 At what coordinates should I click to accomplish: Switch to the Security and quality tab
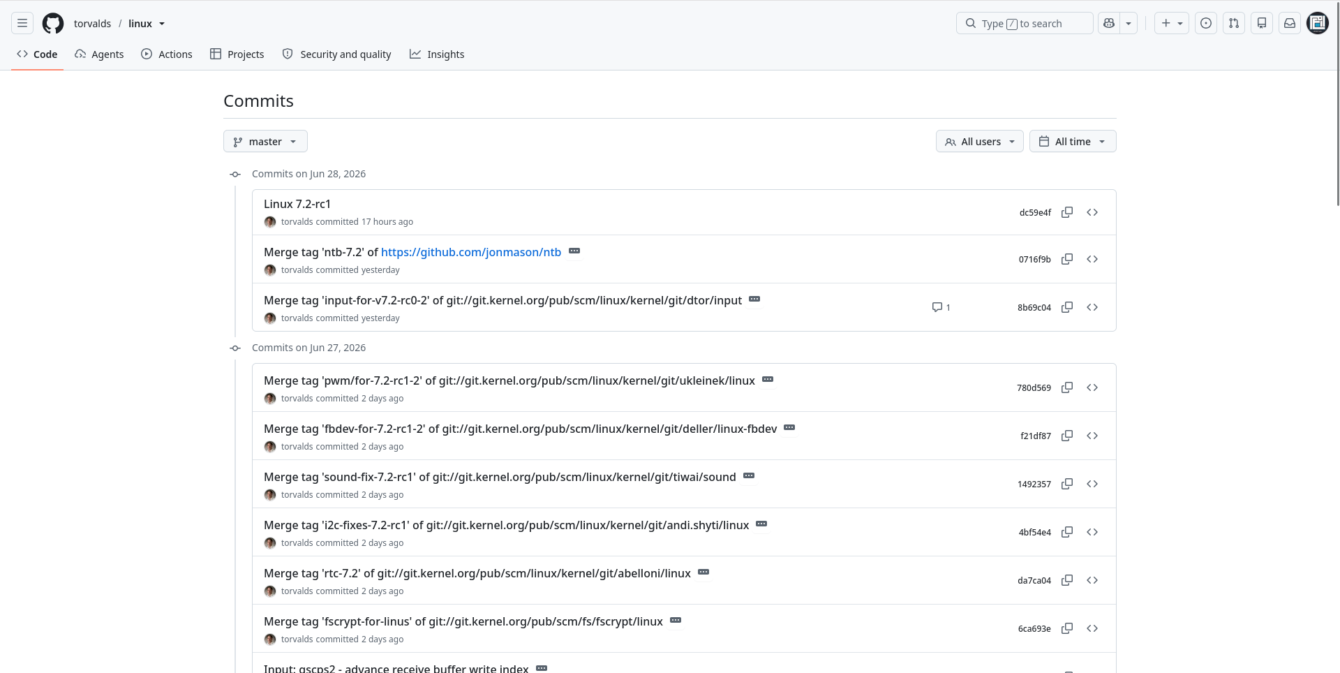(336, 54)
